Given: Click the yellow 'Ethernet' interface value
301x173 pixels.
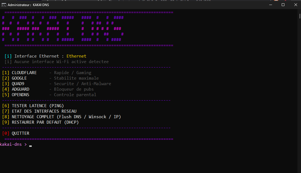Looking at the screenshot, I should (x=76, y=56).
